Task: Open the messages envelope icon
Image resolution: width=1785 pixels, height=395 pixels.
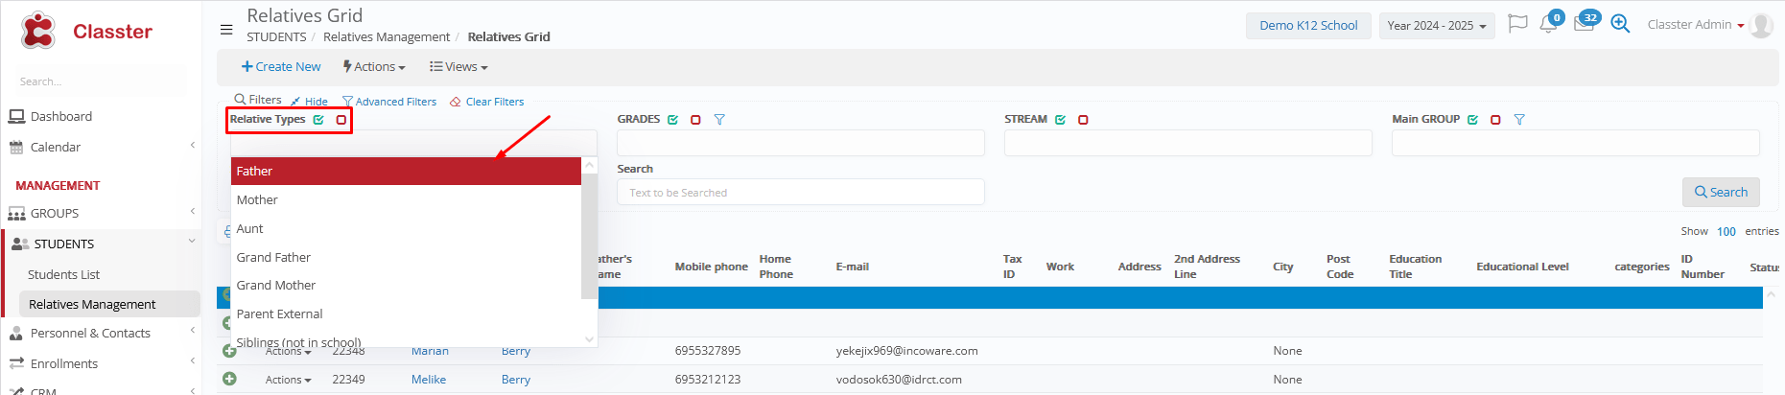Action: coord(1584,25)
